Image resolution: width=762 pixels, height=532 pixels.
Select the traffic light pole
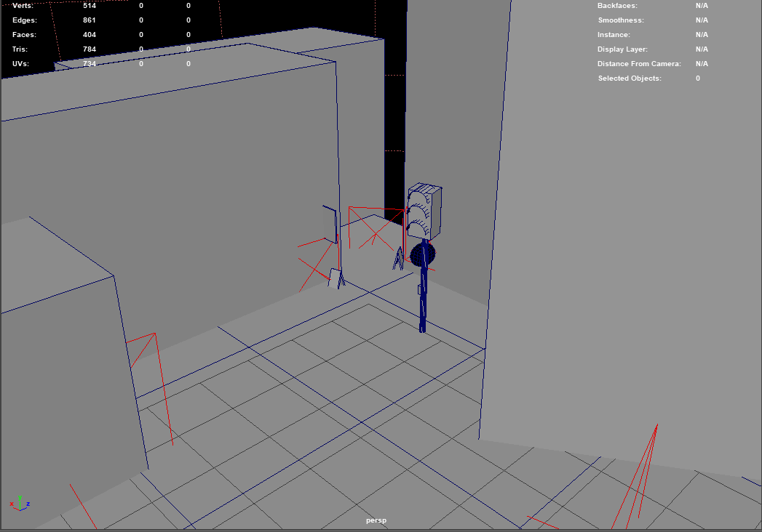pyautogui.click(x=423, y=305)
